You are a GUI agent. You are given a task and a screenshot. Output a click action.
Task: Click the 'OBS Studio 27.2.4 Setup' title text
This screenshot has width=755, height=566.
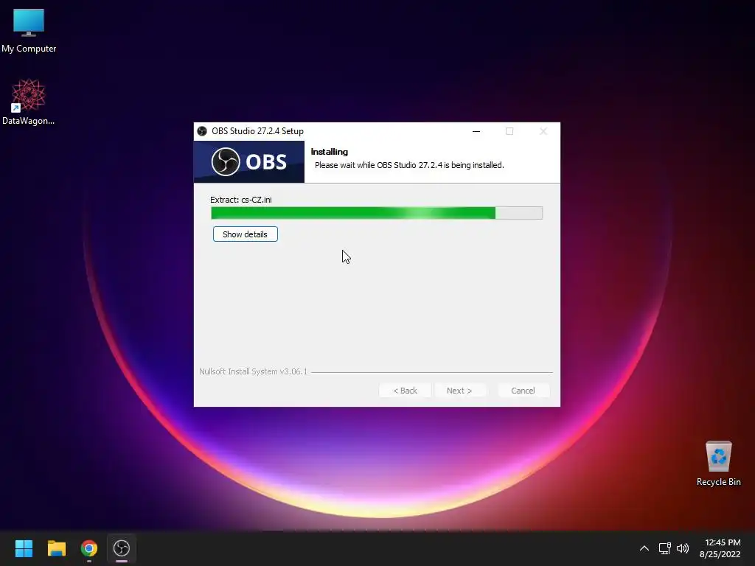257,131
